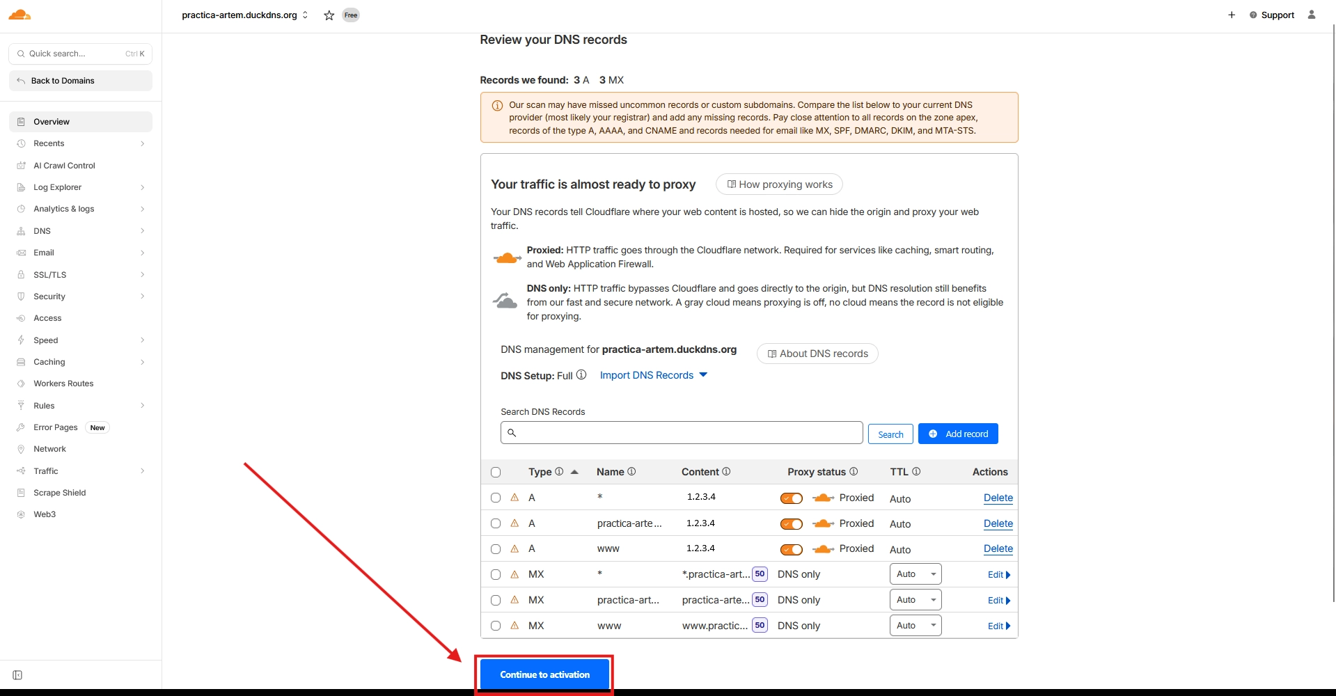
Task: Collapse sidebar using bottom-left panel icon
Action: [x=17, y=675]
